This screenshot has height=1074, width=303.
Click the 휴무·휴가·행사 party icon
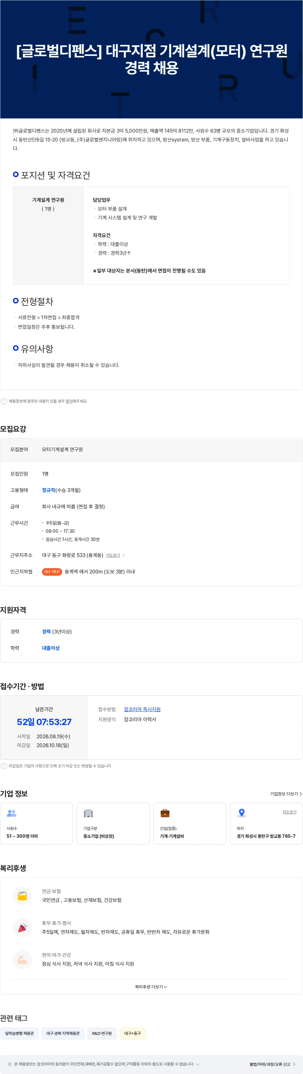point(22,928)
